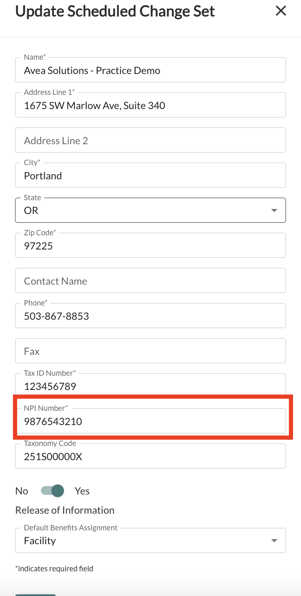Viewport: 301px width, 596px height.
Task: Close the Update Scheduled Change Set dialog
Action: pyautogui.click(x=281, y=11)
